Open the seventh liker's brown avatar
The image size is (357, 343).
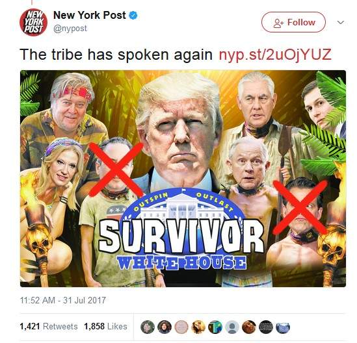point(249,327)
